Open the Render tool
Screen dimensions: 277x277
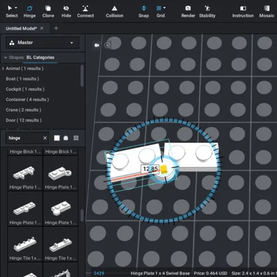tap(188, 12)
